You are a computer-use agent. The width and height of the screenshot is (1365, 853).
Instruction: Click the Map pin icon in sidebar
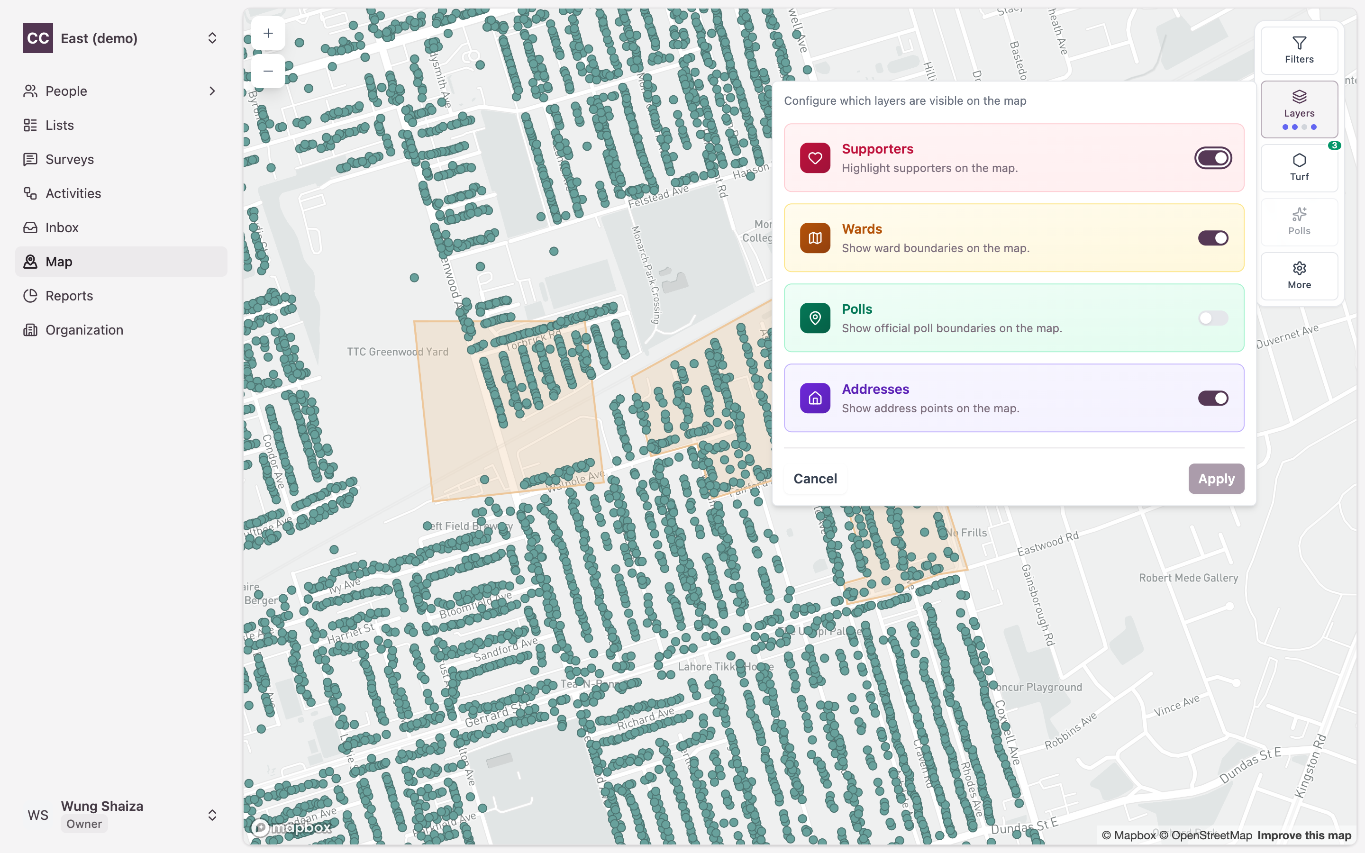point(30,262)
